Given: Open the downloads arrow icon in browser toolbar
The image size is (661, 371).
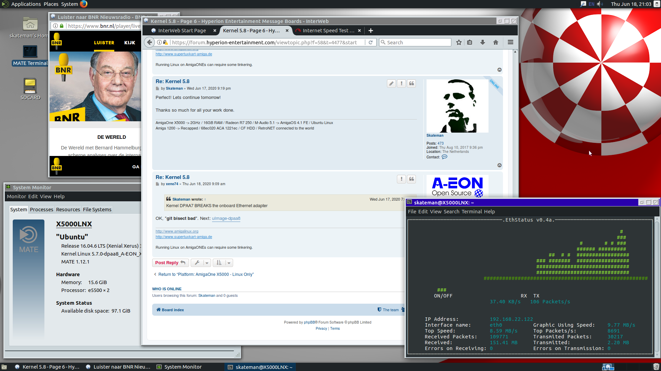Looking at the screenshot, I should pyautogui.click(x=482, y=42).
